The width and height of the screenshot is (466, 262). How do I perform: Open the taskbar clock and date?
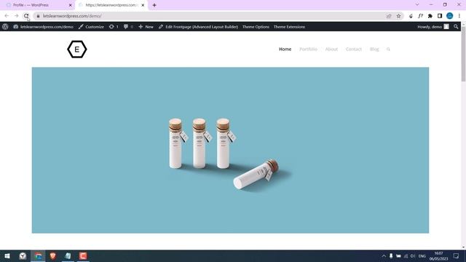[438, 256]
